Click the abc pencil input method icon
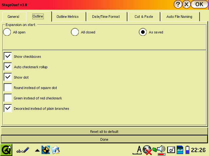This screenshot has width=209, height=156. (23, 150)
